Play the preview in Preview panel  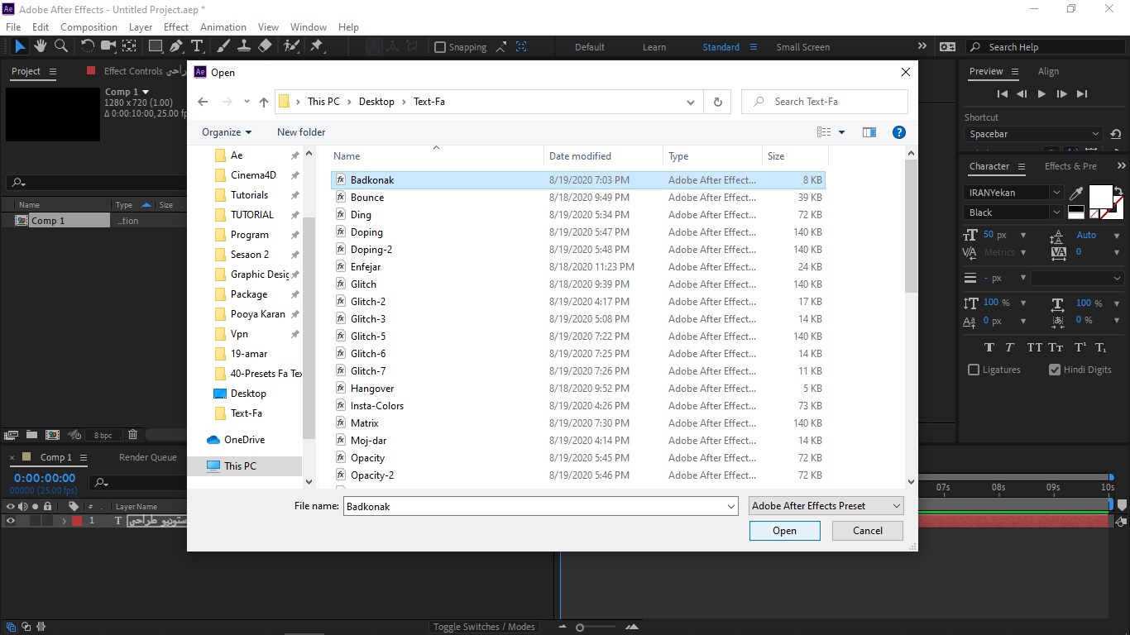(x=1042, y=94)
